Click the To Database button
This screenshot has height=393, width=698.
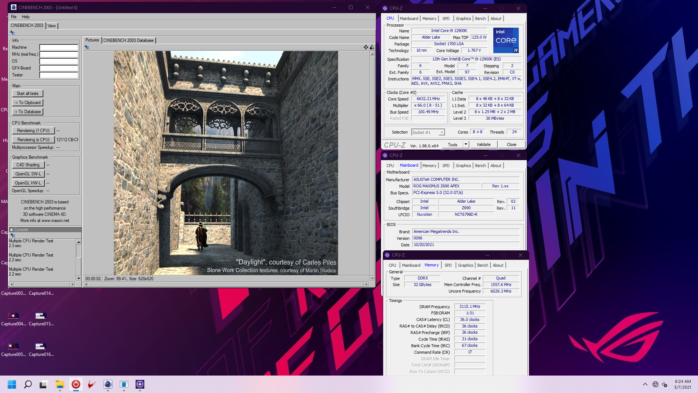pos(28,112)
